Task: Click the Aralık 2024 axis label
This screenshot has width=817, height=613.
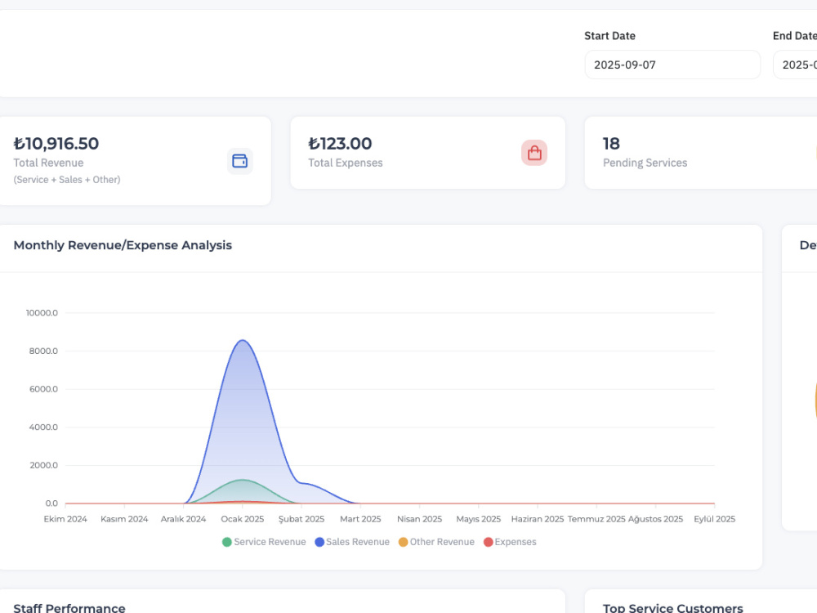Action: pyautogui.click(x=183, y=519)
